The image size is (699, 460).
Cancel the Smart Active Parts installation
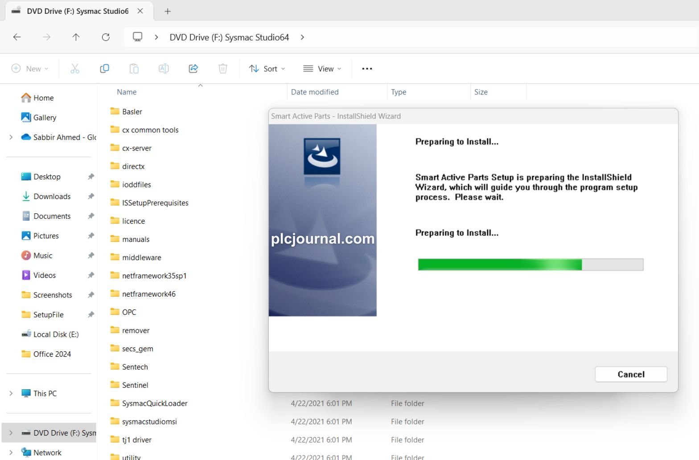click(x=631, y=374)
